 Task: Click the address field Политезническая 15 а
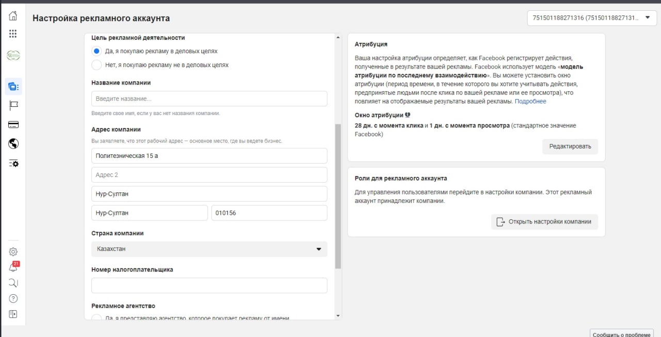point(209,156)
